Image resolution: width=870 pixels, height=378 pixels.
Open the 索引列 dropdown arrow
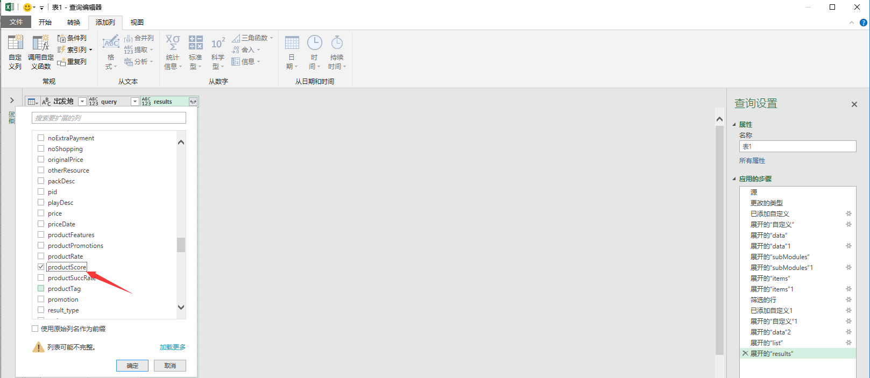[x=91, y=50]
